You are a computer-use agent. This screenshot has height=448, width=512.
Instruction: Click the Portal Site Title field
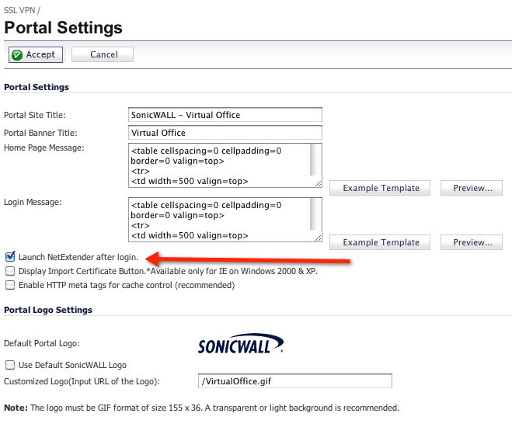point(225,115)
